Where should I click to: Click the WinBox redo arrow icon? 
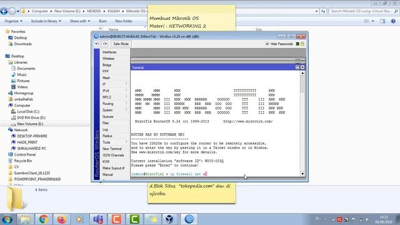pyautogui.click(x=105, y=44)
